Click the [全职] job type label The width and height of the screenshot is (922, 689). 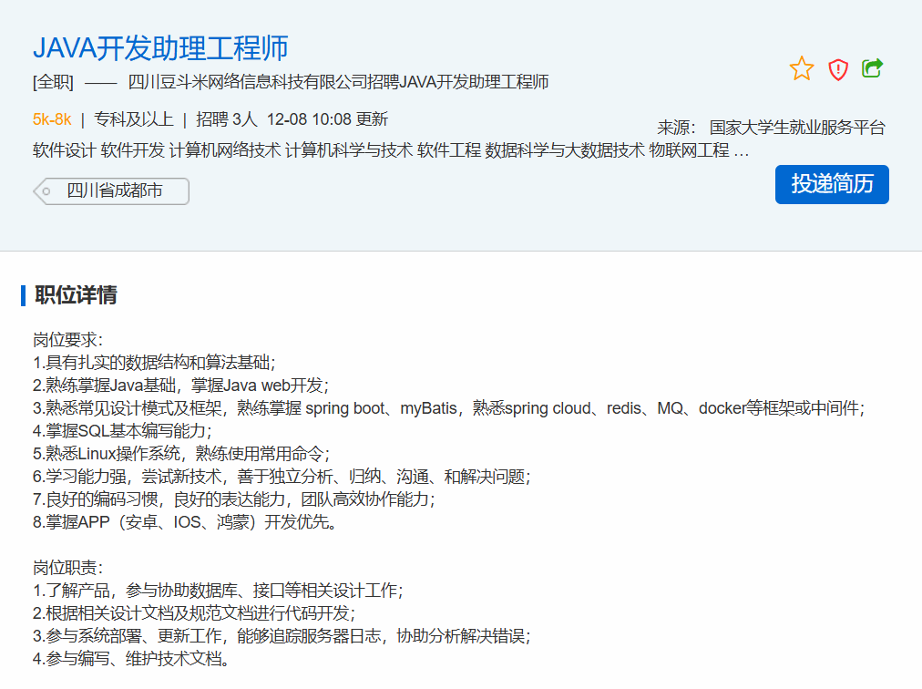pos(53,82)
